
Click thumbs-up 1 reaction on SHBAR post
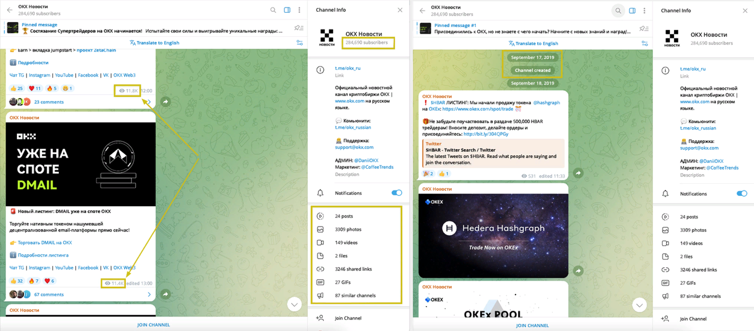coord(444,174)
